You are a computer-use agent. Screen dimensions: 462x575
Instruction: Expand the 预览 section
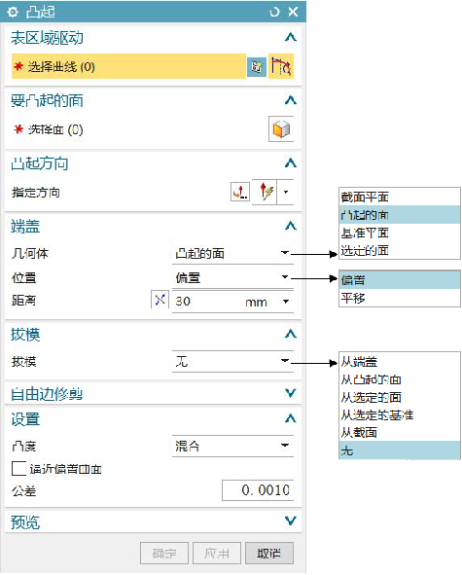[x=154, y=521]
